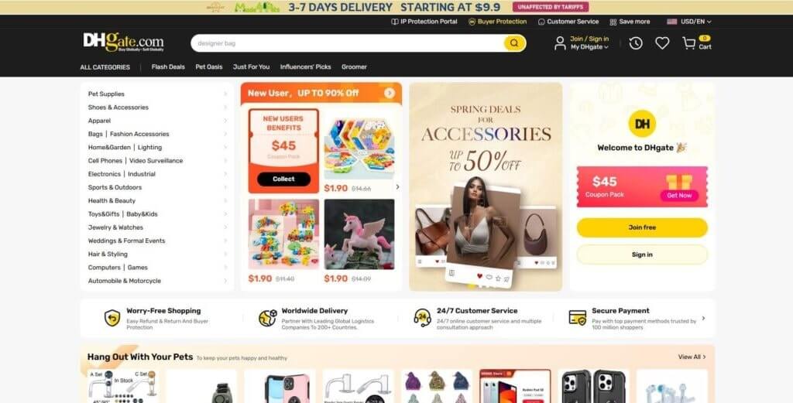Click the Sign in button

(642, 254)
